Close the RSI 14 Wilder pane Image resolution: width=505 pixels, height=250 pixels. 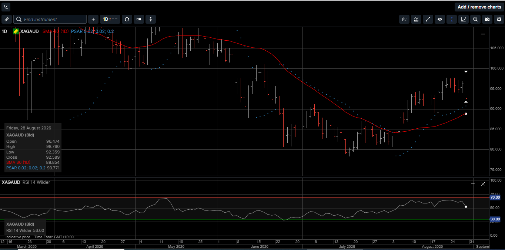tap(483, 184)
